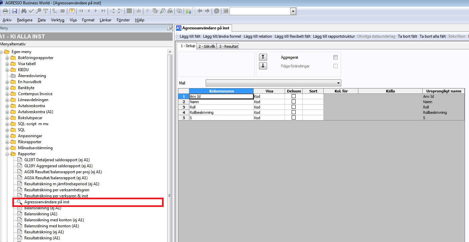Click Lägg till fält button
Image resolution: width=469 pixels, height=242 pixels.
pos(190,36)
